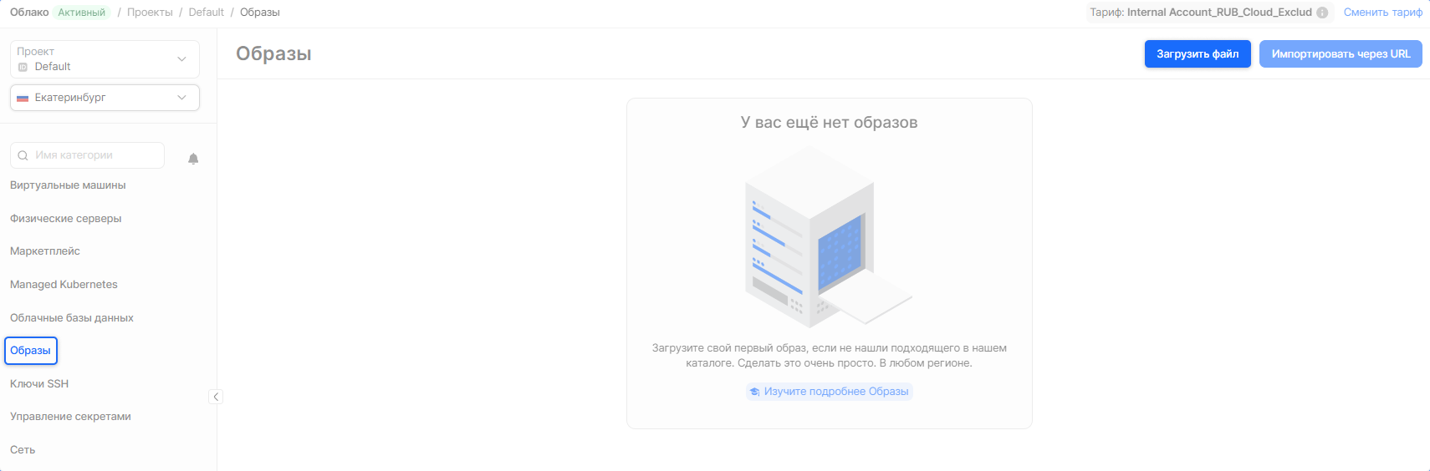Click Импортировать через URL button
Viewport: 1430px width, 471px height.
tap(1340, 54)
